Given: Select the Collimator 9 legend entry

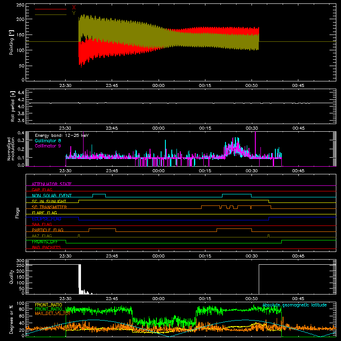Looking at the screenshot, I should tap(48, 146).
